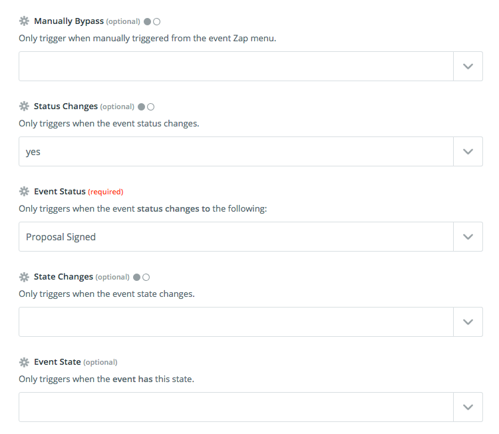Click the gear icon beside Status Changes
The height and width of the screenshot is (434, 499).
[x=24, y=106]
